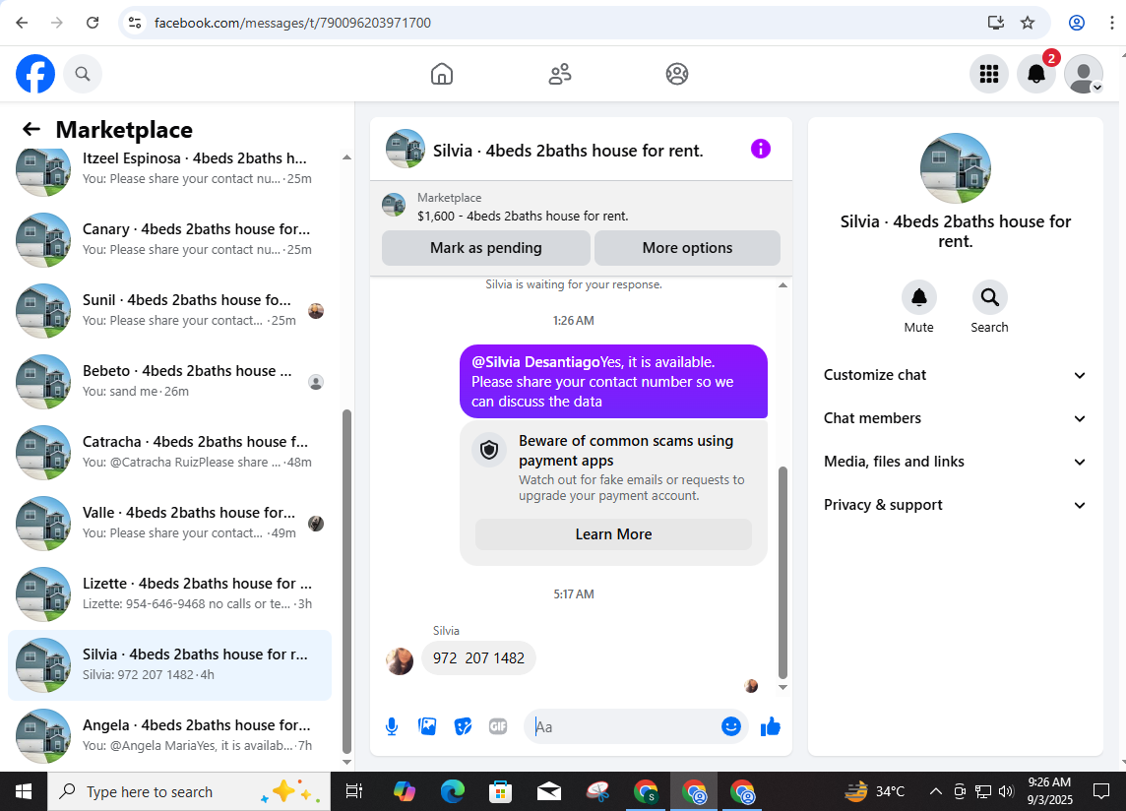Send a thumbs-up like
1126x811 pixels.
pyautogui.click(x=770, y=727)
